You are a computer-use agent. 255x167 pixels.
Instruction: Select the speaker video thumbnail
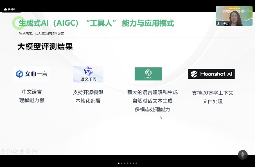coord(234,16)
